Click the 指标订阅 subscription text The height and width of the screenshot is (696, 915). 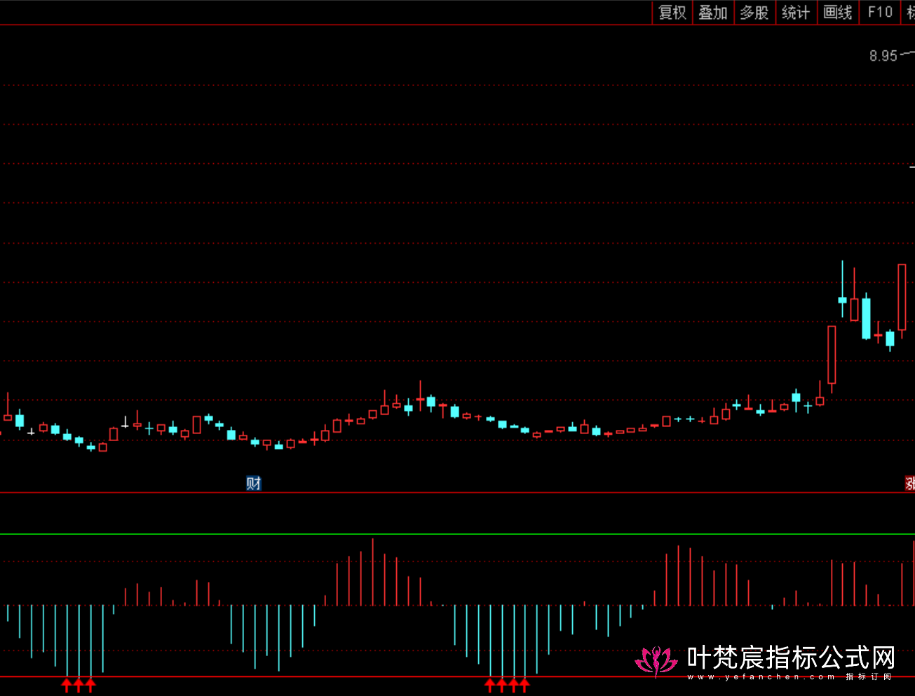tap(869, 677)
